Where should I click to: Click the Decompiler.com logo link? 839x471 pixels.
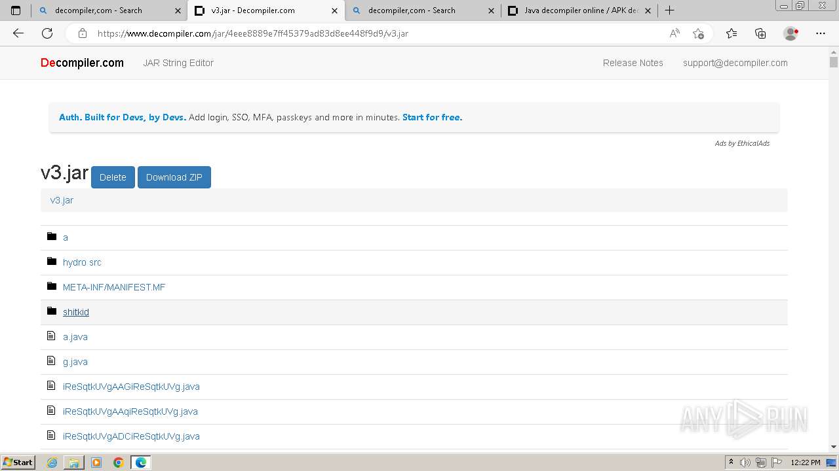[82, 63]
